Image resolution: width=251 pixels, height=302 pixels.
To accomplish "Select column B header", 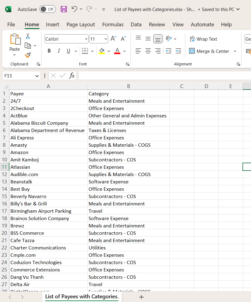I will (x=129, y=86).
